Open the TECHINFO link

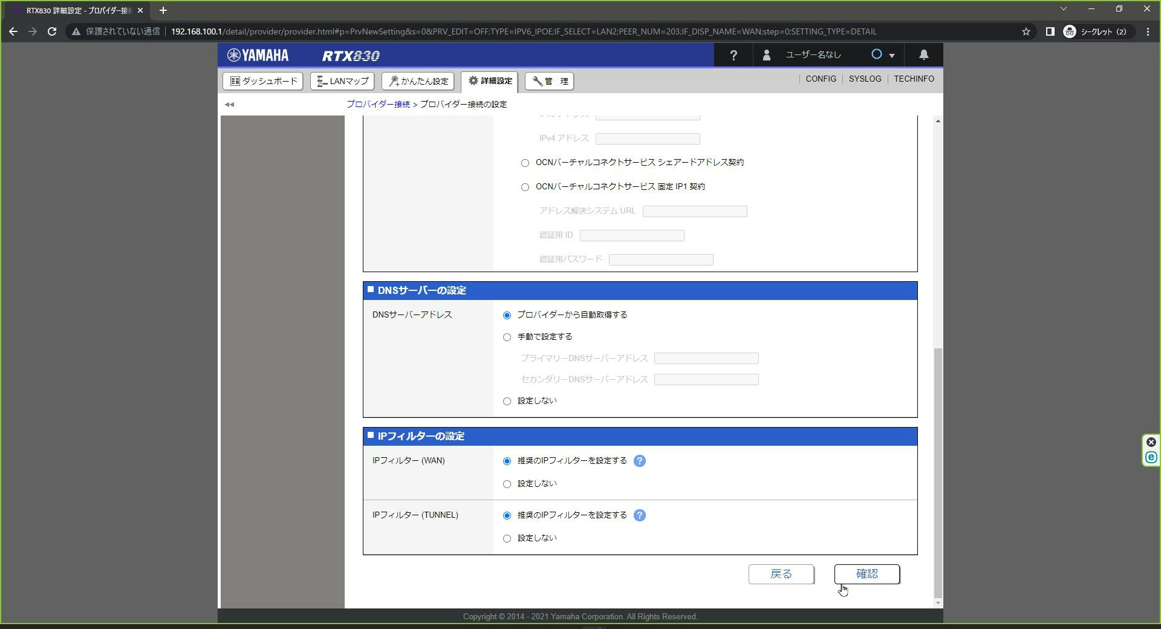click(x=914, y=79)
